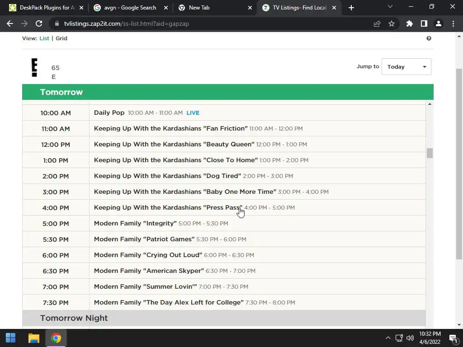Open Chrome three-dot menu
The image size is (463, 347).
coord(453,23)
